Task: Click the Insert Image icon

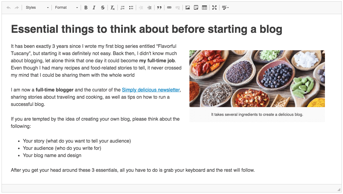Action: [188, 8]
